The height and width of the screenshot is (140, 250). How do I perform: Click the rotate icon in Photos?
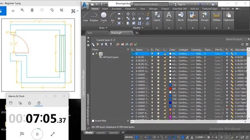click(x=52, y=10)
